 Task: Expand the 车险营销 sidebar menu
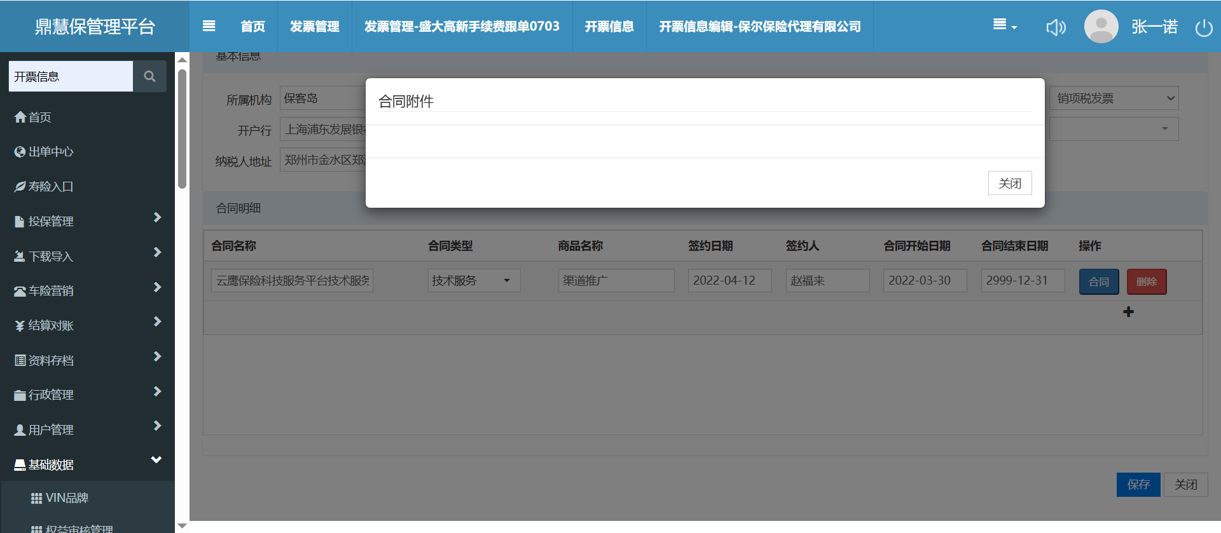coord(87,291)
